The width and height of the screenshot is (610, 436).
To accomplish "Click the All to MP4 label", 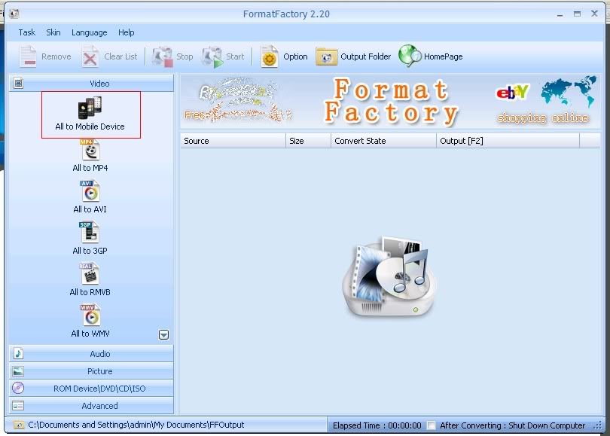I will click(90, 168).
